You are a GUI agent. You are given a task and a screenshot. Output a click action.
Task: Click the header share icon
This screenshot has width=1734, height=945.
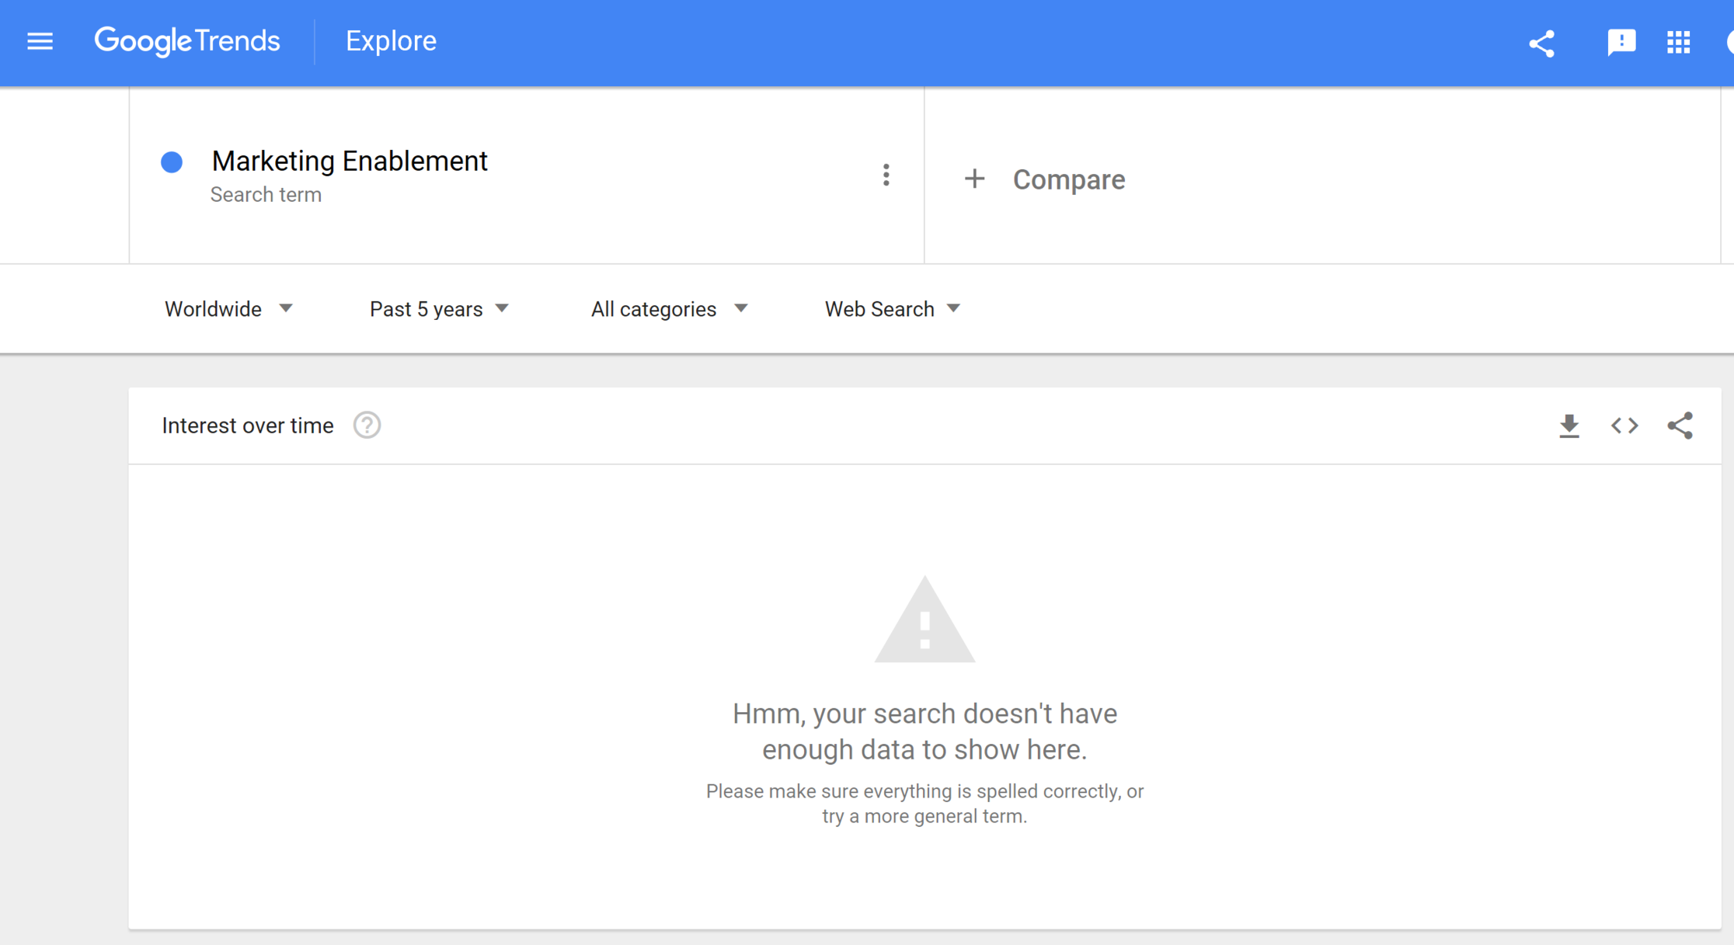[x=1542, y=43]
